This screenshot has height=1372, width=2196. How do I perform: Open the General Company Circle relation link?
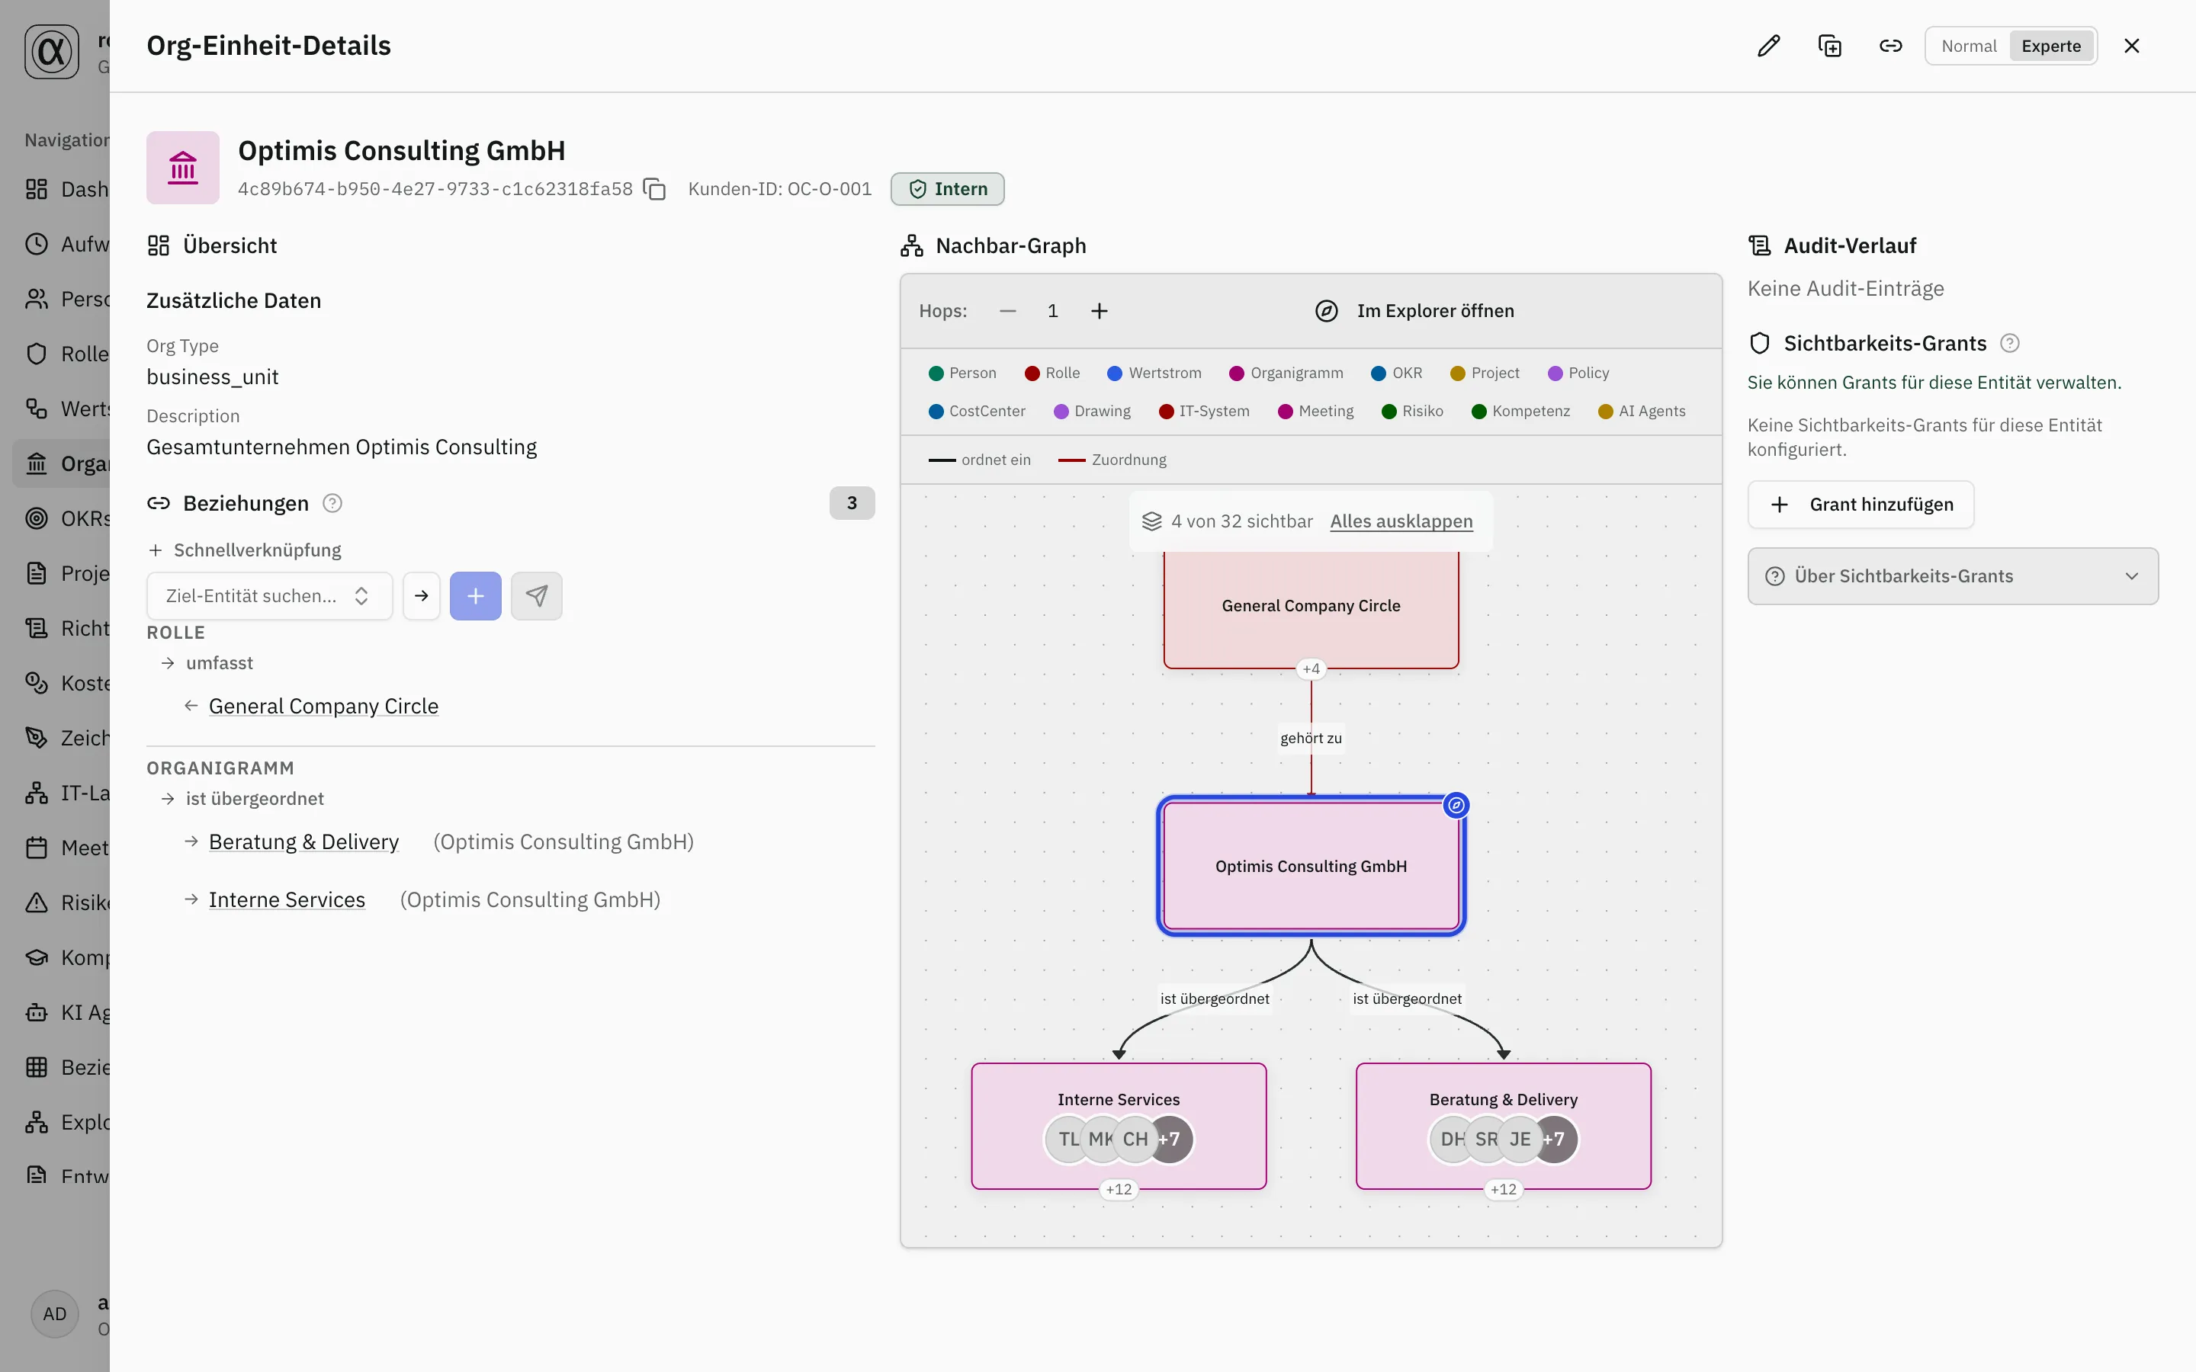coord(323,706)
